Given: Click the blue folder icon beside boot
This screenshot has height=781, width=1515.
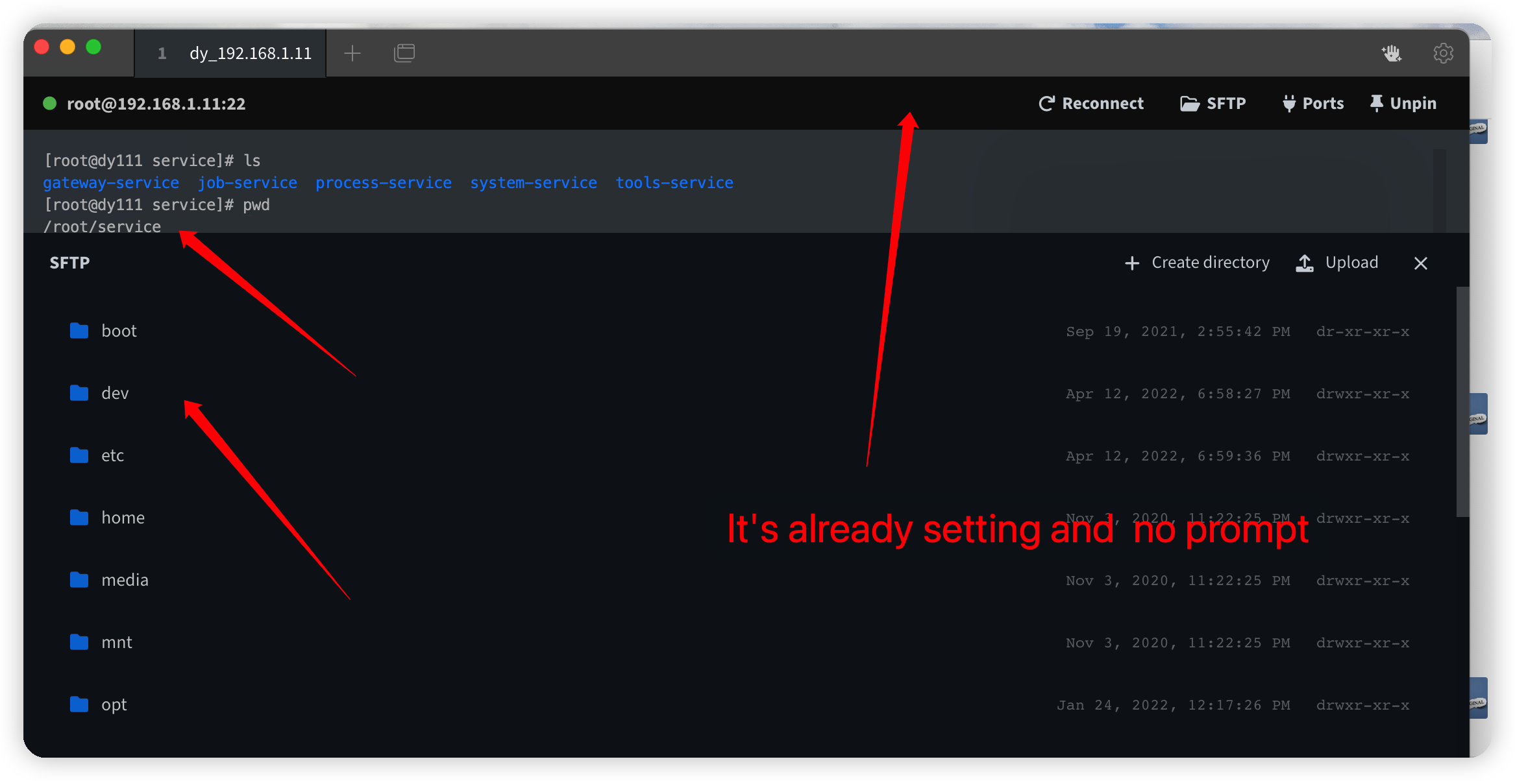Looking at the screenshot, I should pos(79,331).
